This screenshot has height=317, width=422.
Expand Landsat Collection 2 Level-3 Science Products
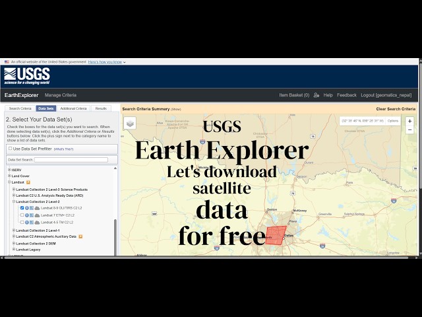(14, 190)
